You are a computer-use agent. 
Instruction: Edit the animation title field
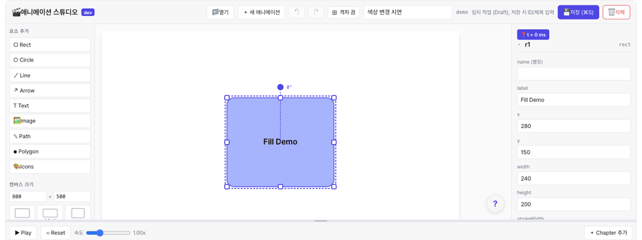coord(408,12)
